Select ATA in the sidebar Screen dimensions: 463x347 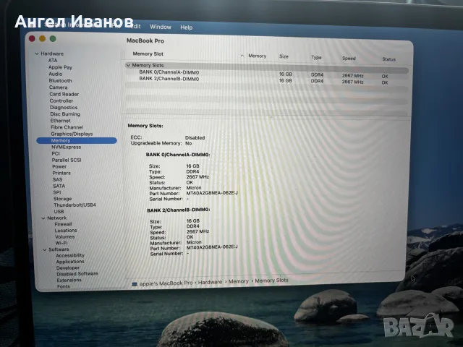tap(53, 60)
